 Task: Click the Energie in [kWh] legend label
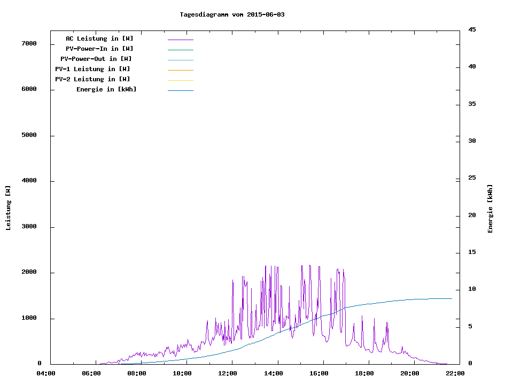[106, 89]
